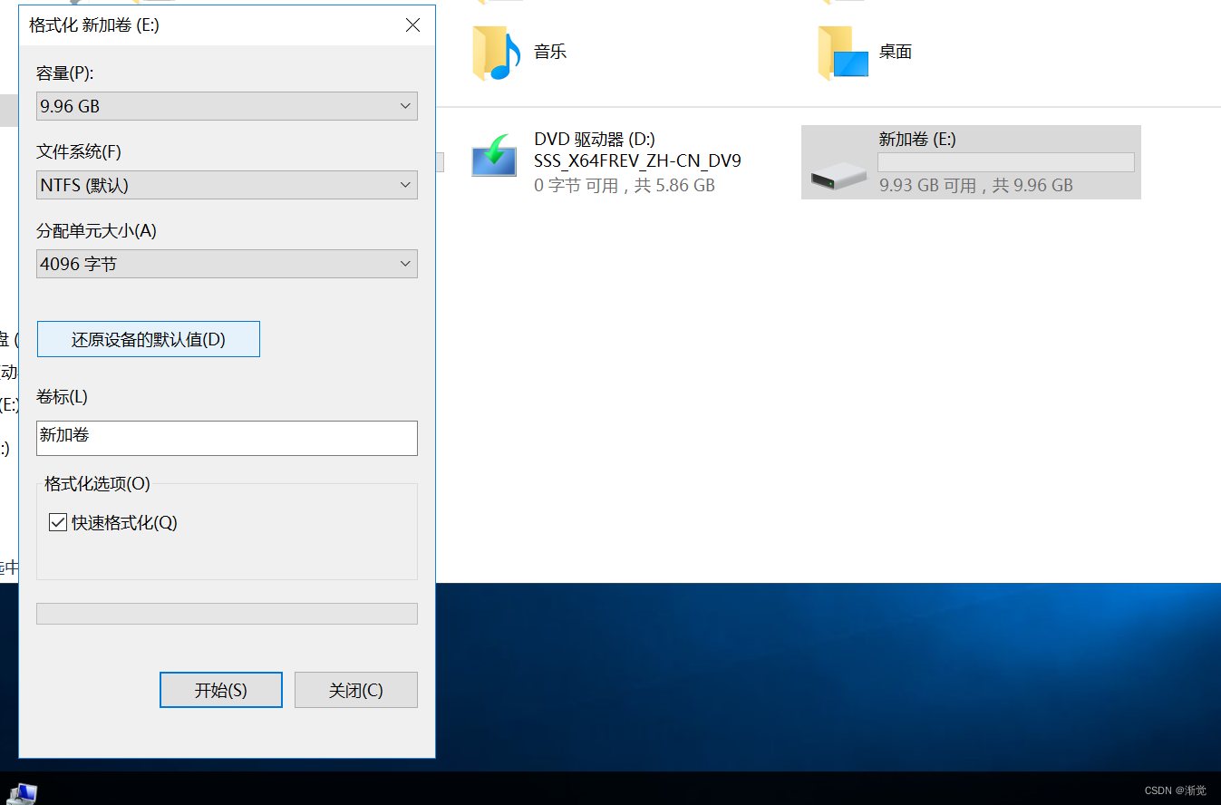Click the DVD 驱动器 (D:) name text
1221x805 pixels.
point(595,139)
